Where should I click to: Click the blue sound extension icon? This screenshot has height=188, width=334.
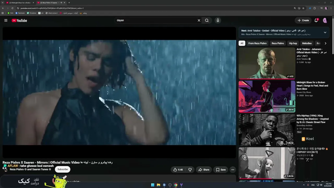310,8
